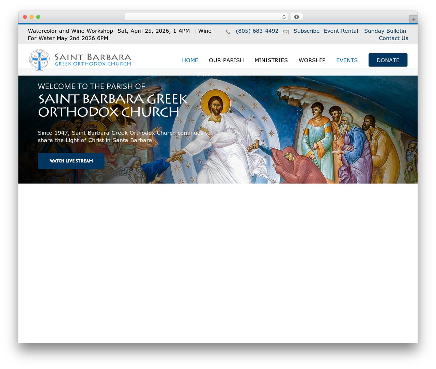The width and height of the screenshot is (436, 369).
Task: Click the WATCH LIVE STREAM button
Action: [x=71, y=161]
